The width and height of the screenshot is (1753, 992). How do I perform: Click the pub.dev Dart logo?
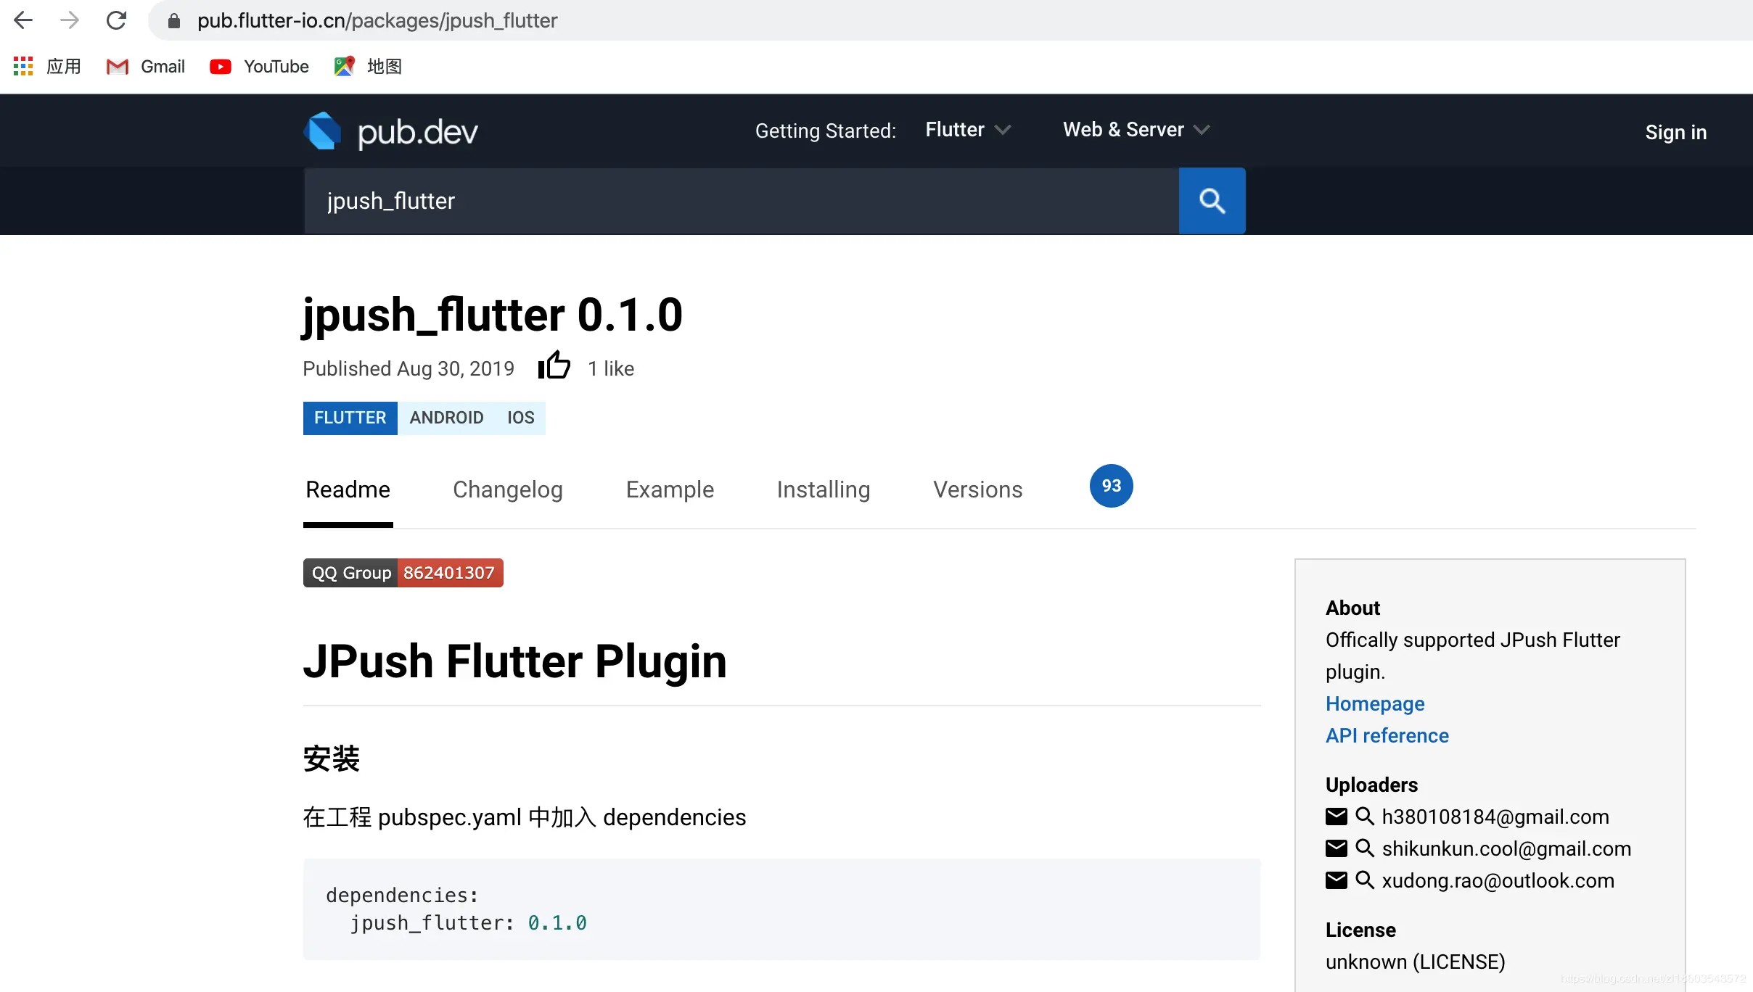pos(322,131)
